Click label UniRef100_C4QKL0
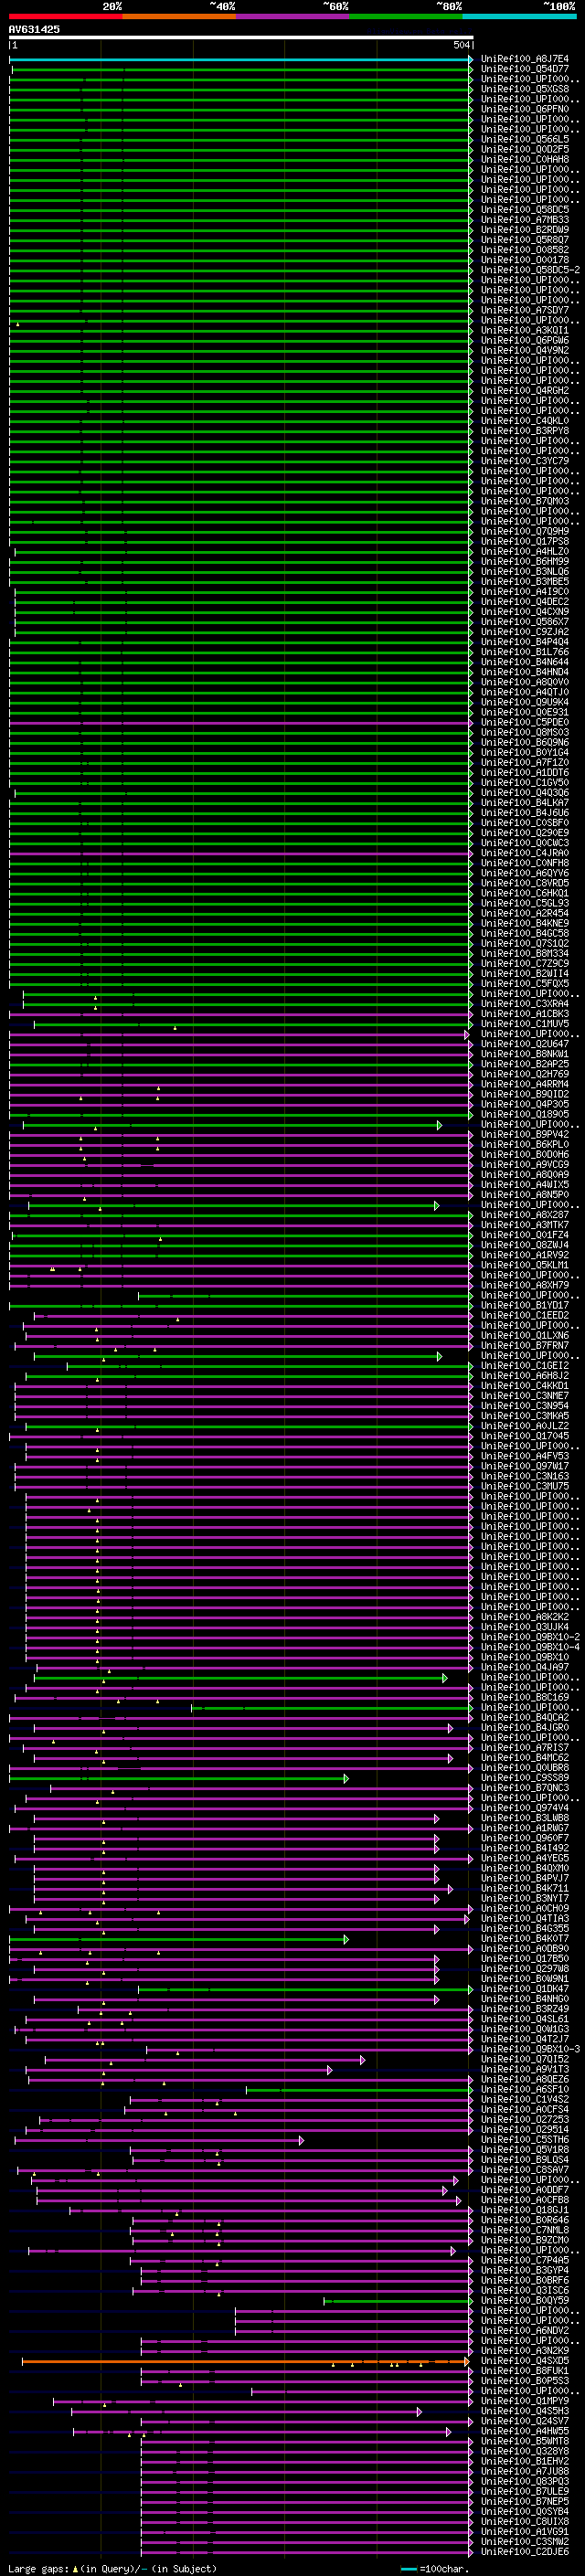The image size is (585, 2576). 525,421
